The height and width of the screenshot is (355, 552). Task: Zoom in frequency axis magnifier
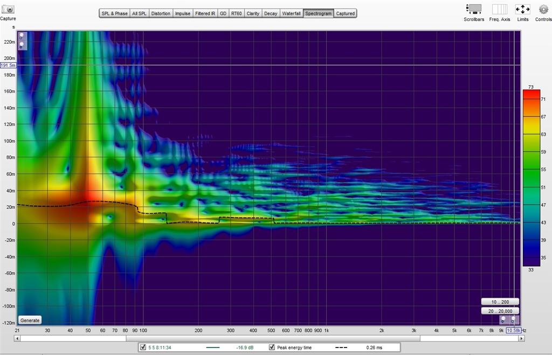[513, 319]
